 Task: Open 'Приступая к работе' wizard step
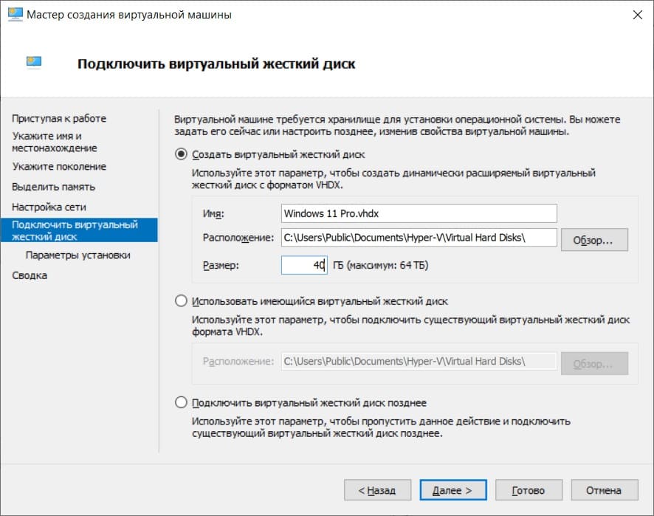59,118
